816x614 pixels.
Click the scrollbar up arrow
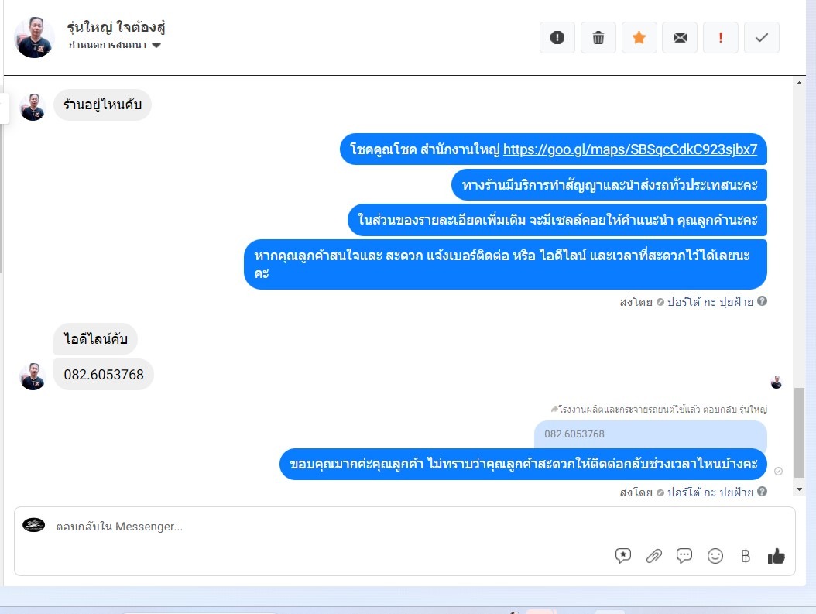pyautogui.click(x=799, y=83)
